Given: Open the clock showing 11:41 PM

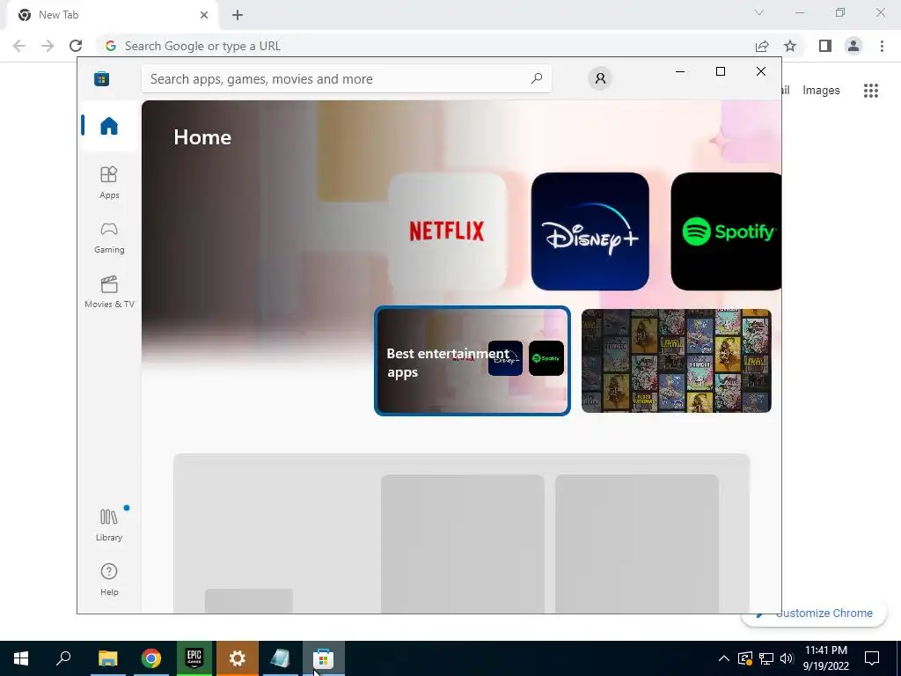Looking at the screenshot, I should [x=825, y=658].
